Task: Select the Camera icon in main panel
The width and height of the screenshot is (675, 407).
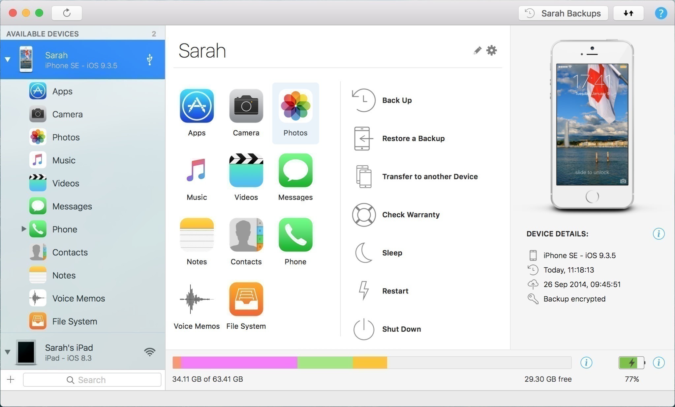Action: click(246, 106)
